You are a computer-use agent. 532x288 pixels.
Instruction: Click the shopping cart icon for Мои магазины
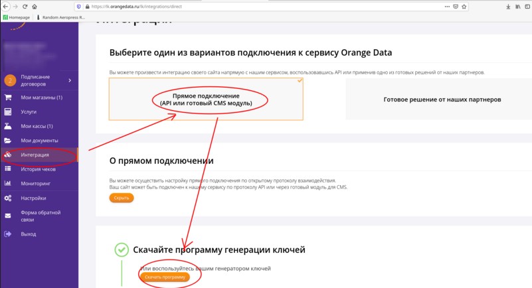coord(8,98)
